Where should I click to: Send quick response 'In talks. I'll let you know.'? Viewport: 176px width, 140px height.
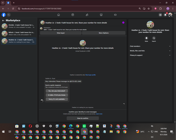[x=57, y=95]
